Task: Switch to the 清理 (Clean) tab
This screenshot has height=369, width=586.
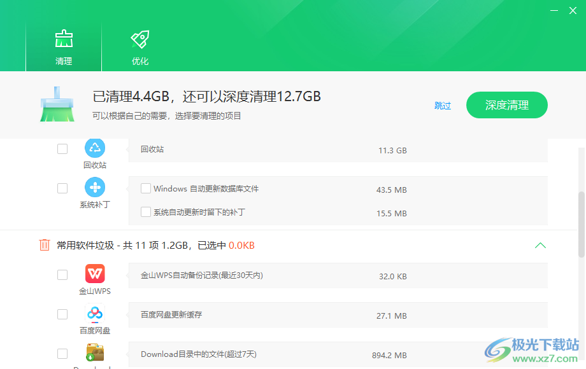Action: pyautogui.click(x=64, y=47)
